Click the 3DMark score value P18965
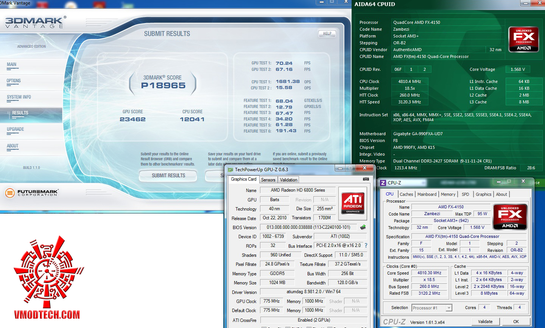This screenshot has width=545, height=328. click(163, 86)
